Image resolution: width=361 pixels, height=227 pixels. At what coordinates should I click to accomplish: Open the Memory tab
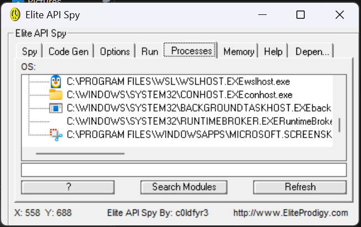pyautogui.click(x=239, y=51)
